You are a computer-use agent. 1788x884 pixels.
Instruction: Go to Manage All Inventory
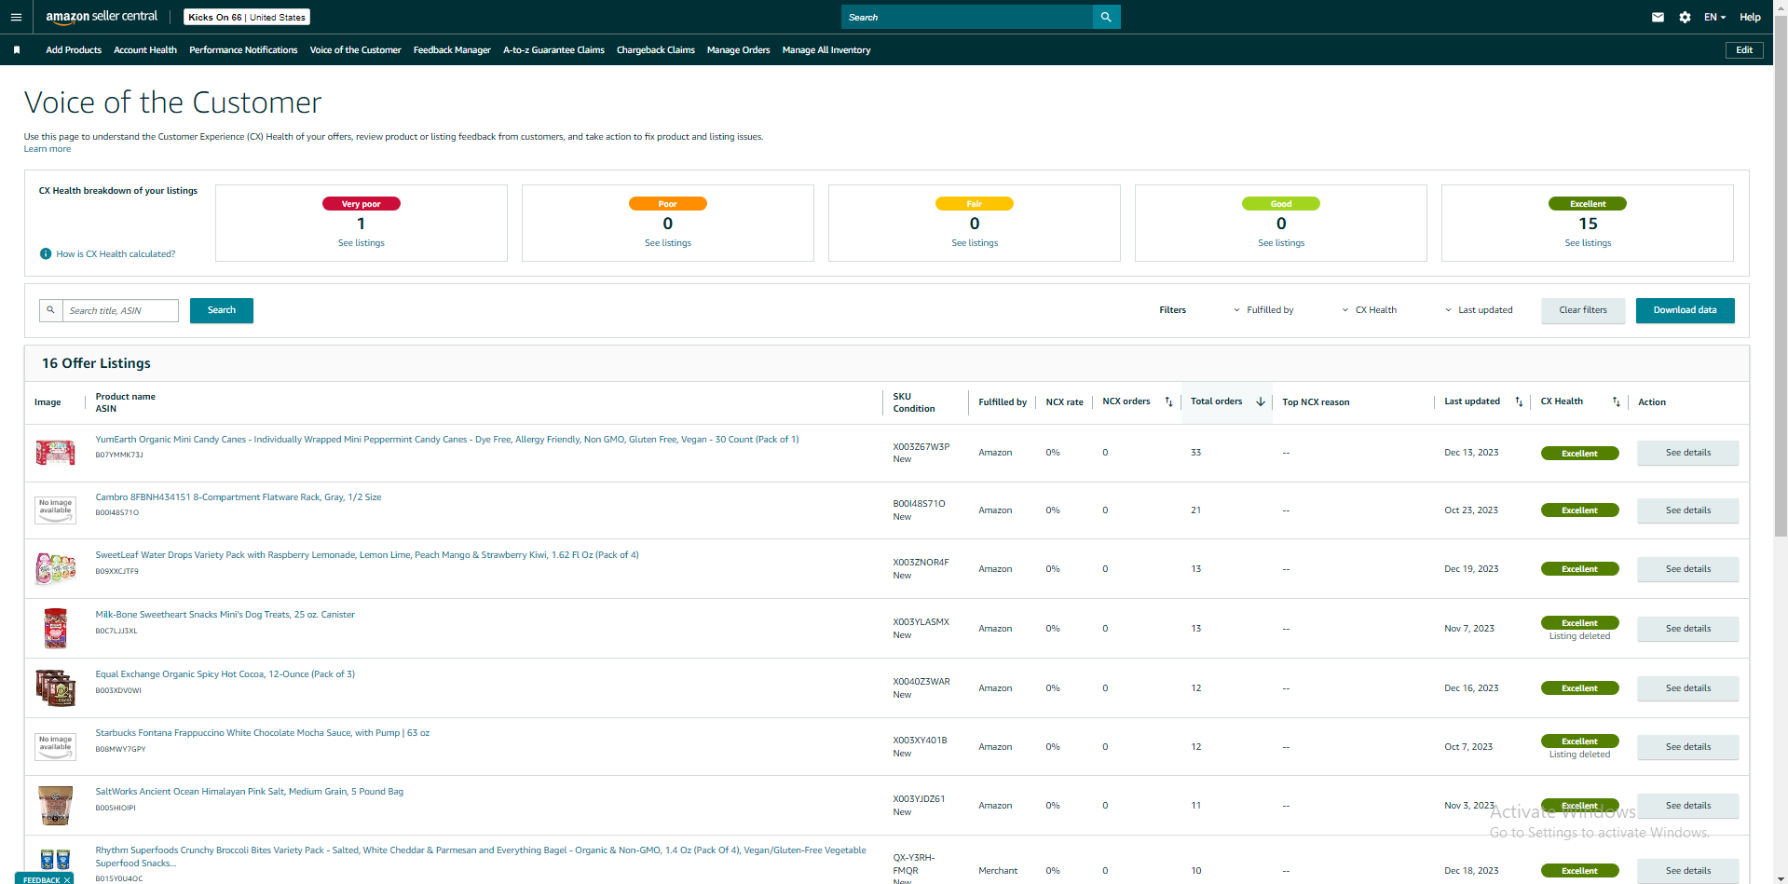(x=826, y=50)
